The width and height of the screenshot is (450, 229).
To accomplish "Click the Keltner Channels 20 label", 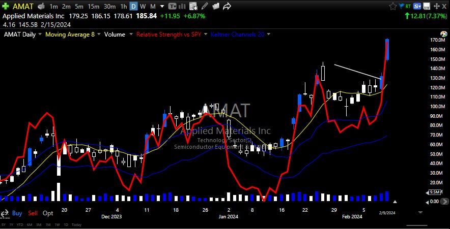I will [x=237, y=35].
